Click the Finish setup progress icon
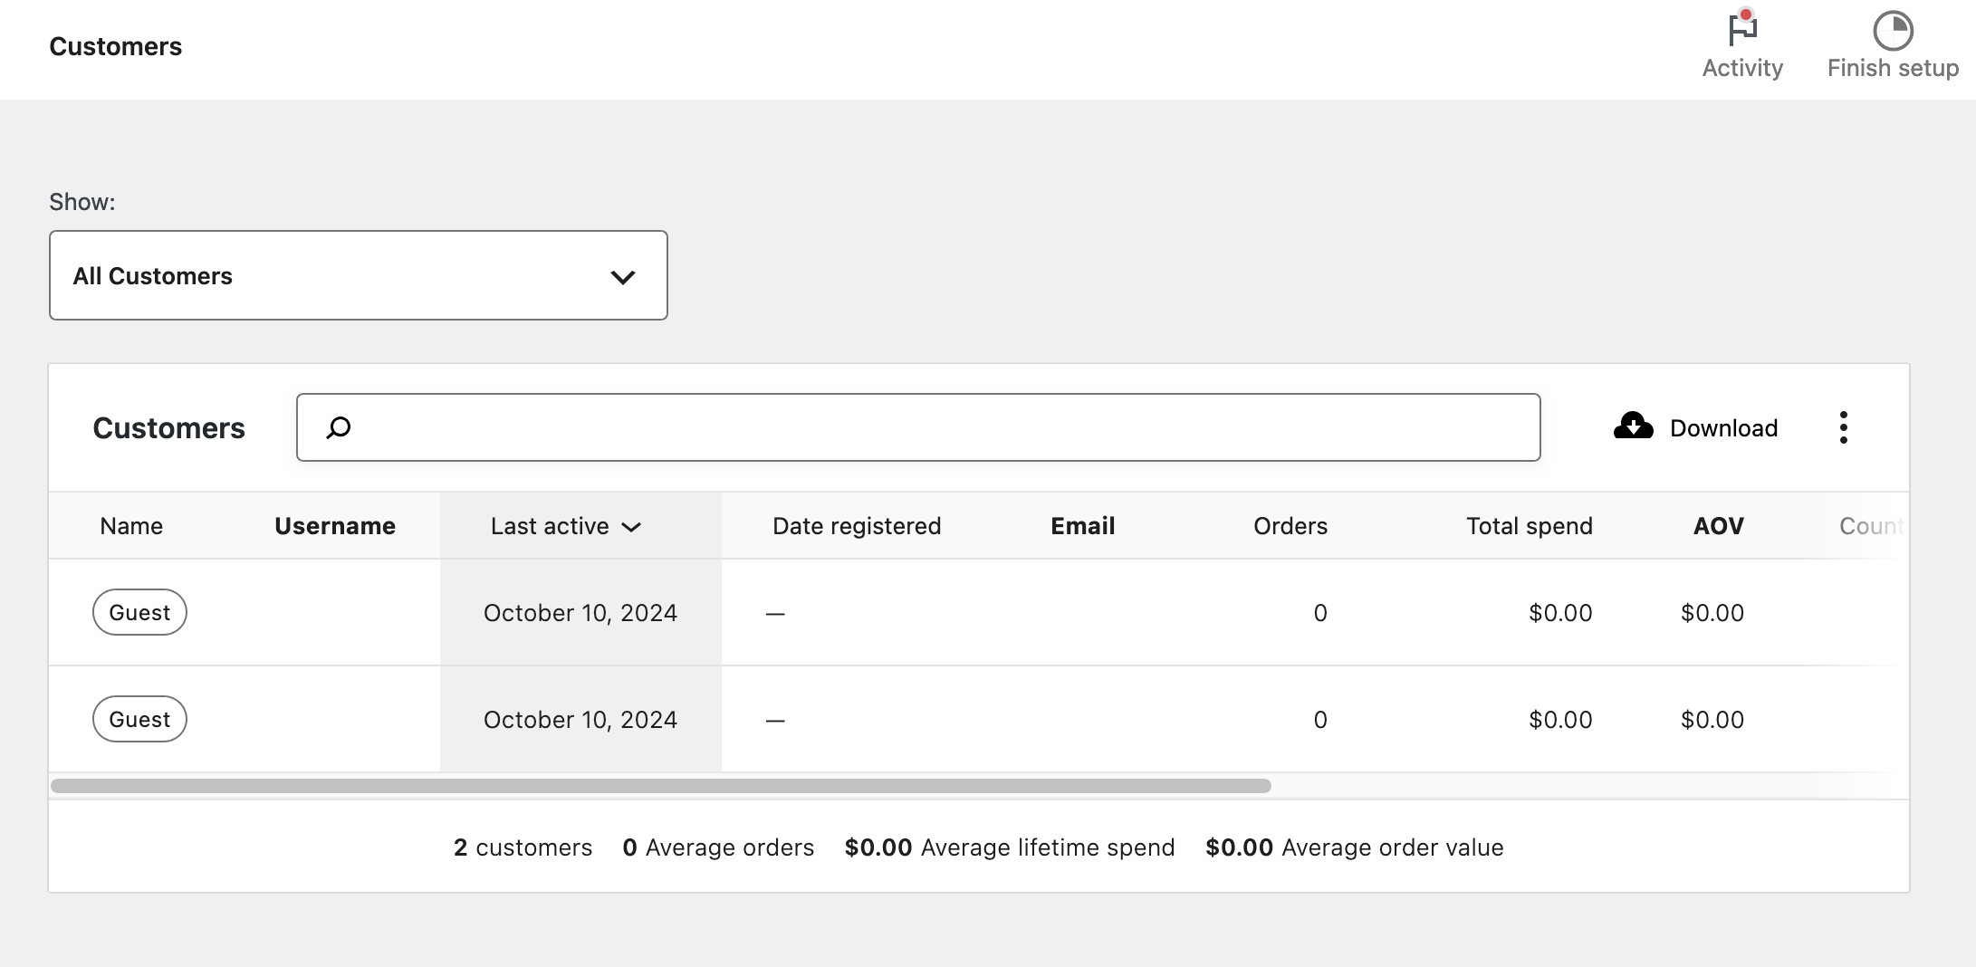The width and height of the screenshot is (1976, 967). click(1892, 32)
